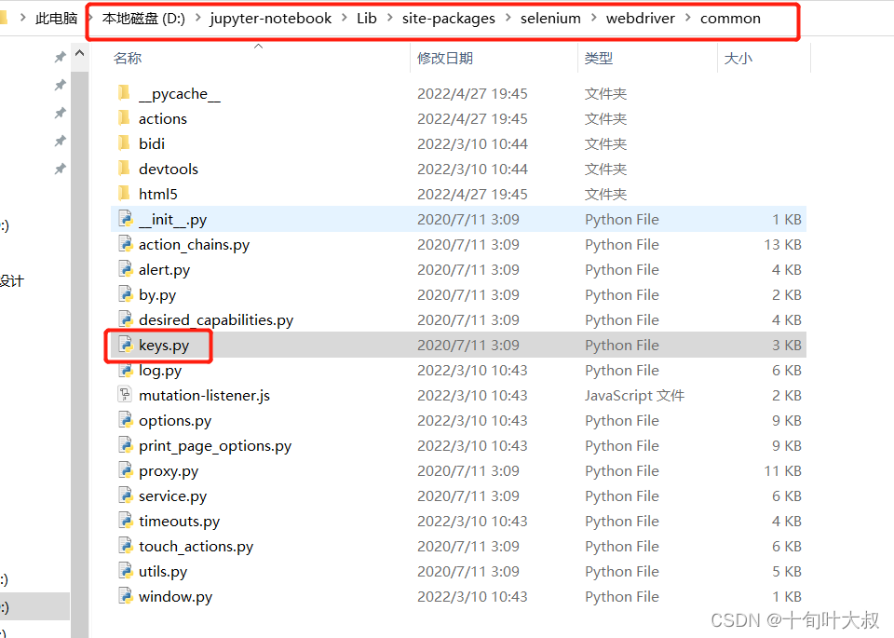This screenshot has height=638, width=894.
Task: Expand the chevron after jupyter-notebook breadcrumb
Action: pyautogui.click(x=345, y=19)
